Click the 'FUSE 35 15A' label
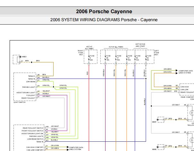Image resolution: width=194 pixels, height=151 pixels. point(108,58)
